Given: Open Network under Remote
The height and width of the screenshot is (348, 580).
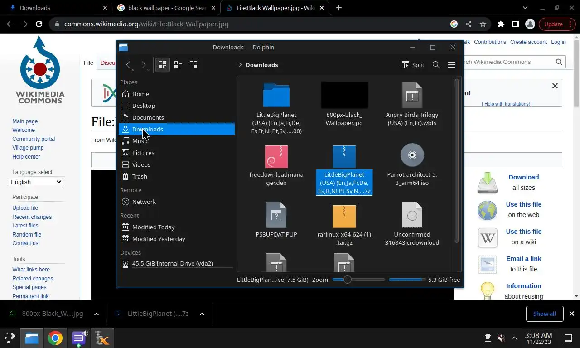Looking at the screenshot, I should pyautogui.click(x=177, y=202).
